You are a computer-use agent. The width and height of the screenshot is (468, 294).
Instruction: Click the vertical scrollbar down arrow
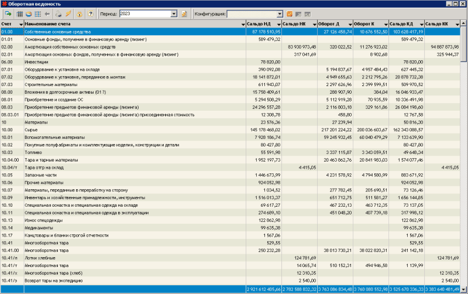[464, 290]
